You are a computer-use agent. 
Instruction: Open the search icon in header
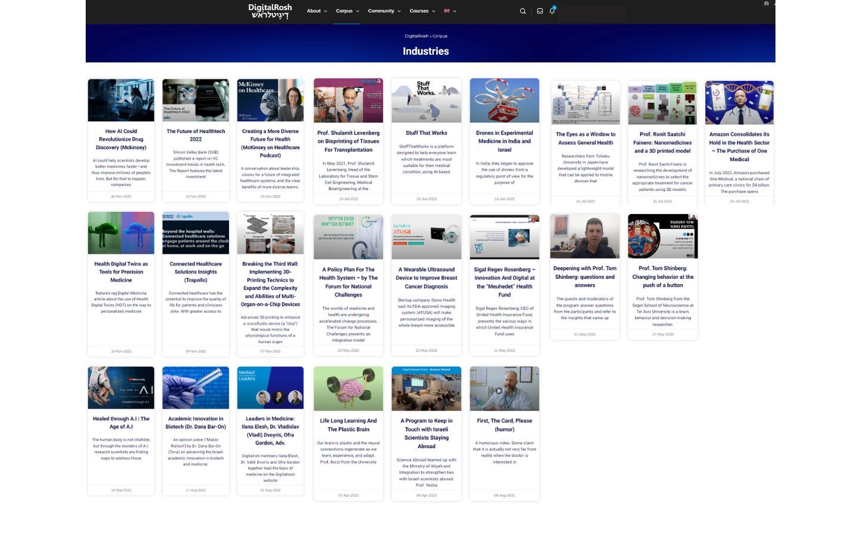coord(523,11)
